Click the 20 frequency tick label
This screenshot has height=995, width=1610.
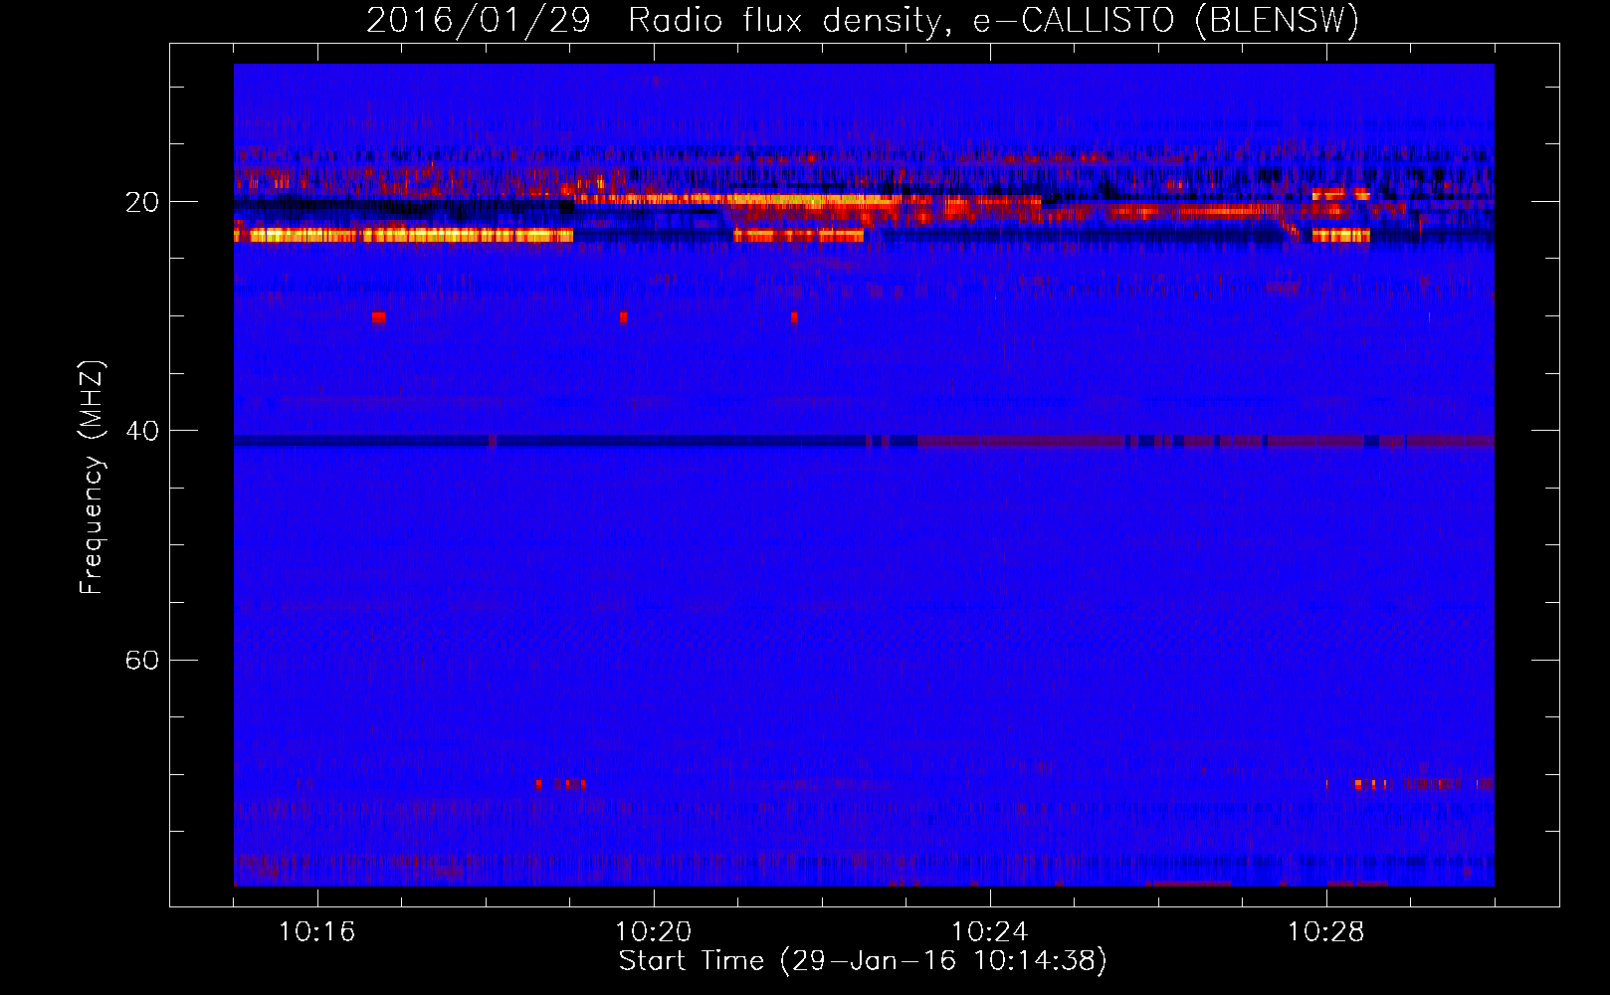click(142, 202)
